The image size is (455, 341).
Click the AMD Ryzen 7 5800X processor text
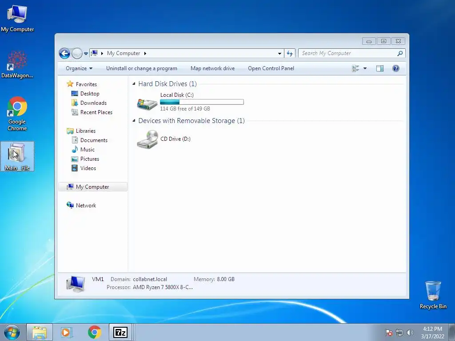(x=163, y=287)
